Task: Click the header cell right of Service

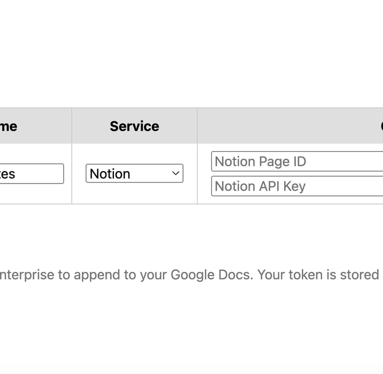Action: tap(290, 126)
